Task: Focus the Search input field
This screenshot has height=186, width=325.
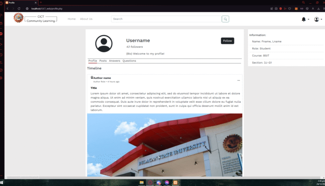Action: pyautogui.click(x=166, y=19)
